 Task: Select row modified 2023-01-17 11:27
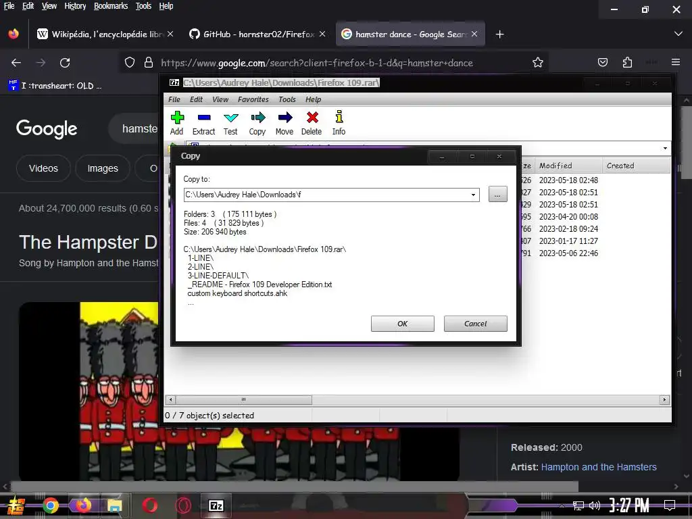coord(568,241)
